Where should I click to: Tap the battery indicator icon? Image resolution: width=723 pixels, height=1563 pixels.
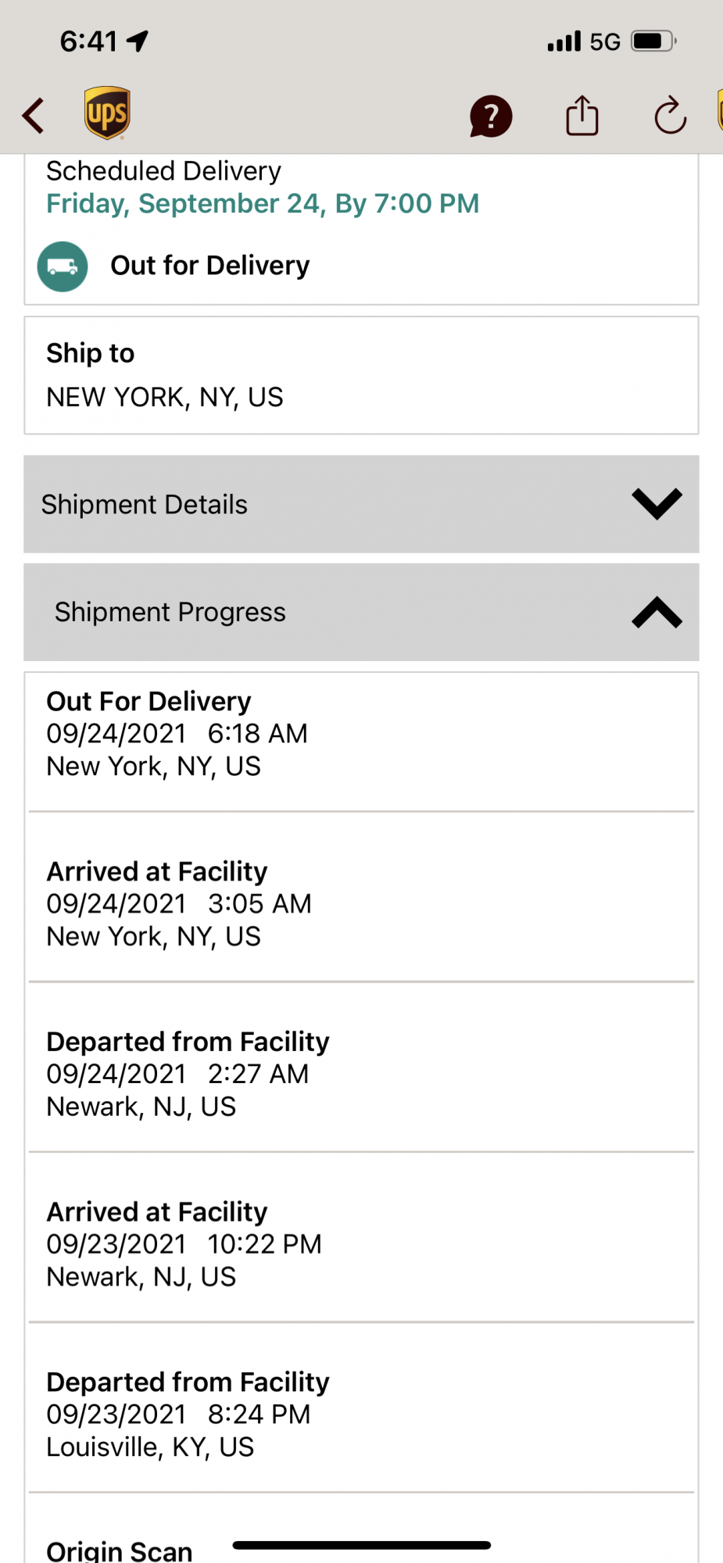pos(653,41)
